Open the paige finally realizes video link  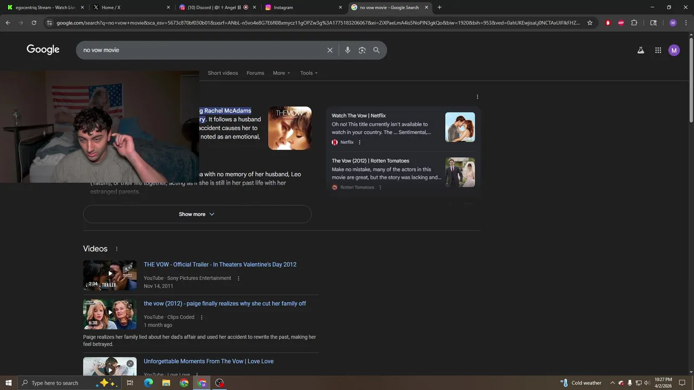(224, 304)
